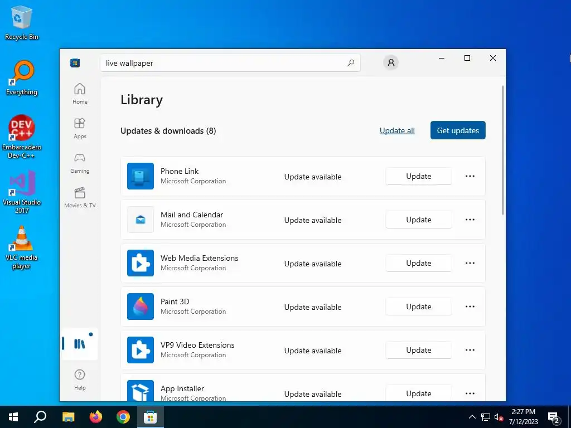Update the App Installer
This screenshot has height=428, width=571.
pos(419,393)
